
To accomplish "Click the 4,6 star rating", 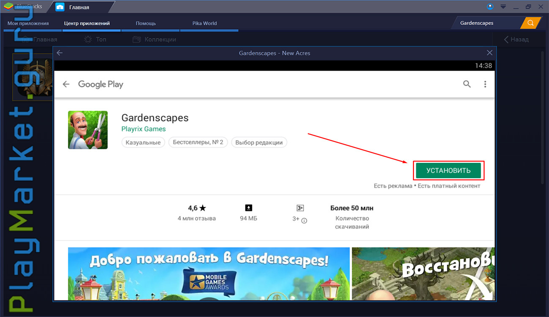I will coord(197,208).
